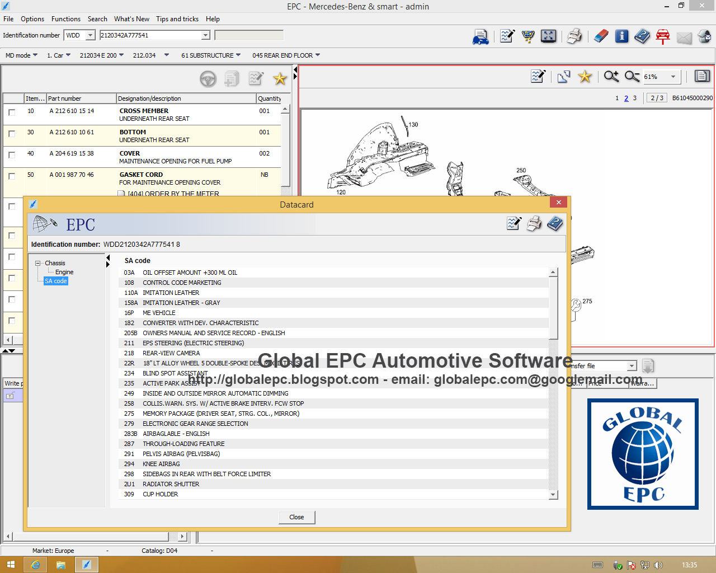The image size is (716, 573).
Task: Print the Datacard with its printer icon
Action: pyautogui.click(x=534, y=224)
